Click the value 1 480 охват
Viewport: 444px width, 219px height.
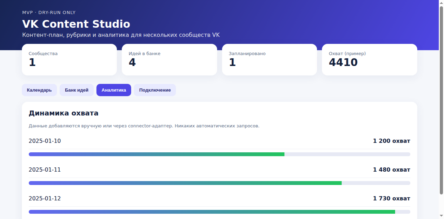click(x=391, y=170)
